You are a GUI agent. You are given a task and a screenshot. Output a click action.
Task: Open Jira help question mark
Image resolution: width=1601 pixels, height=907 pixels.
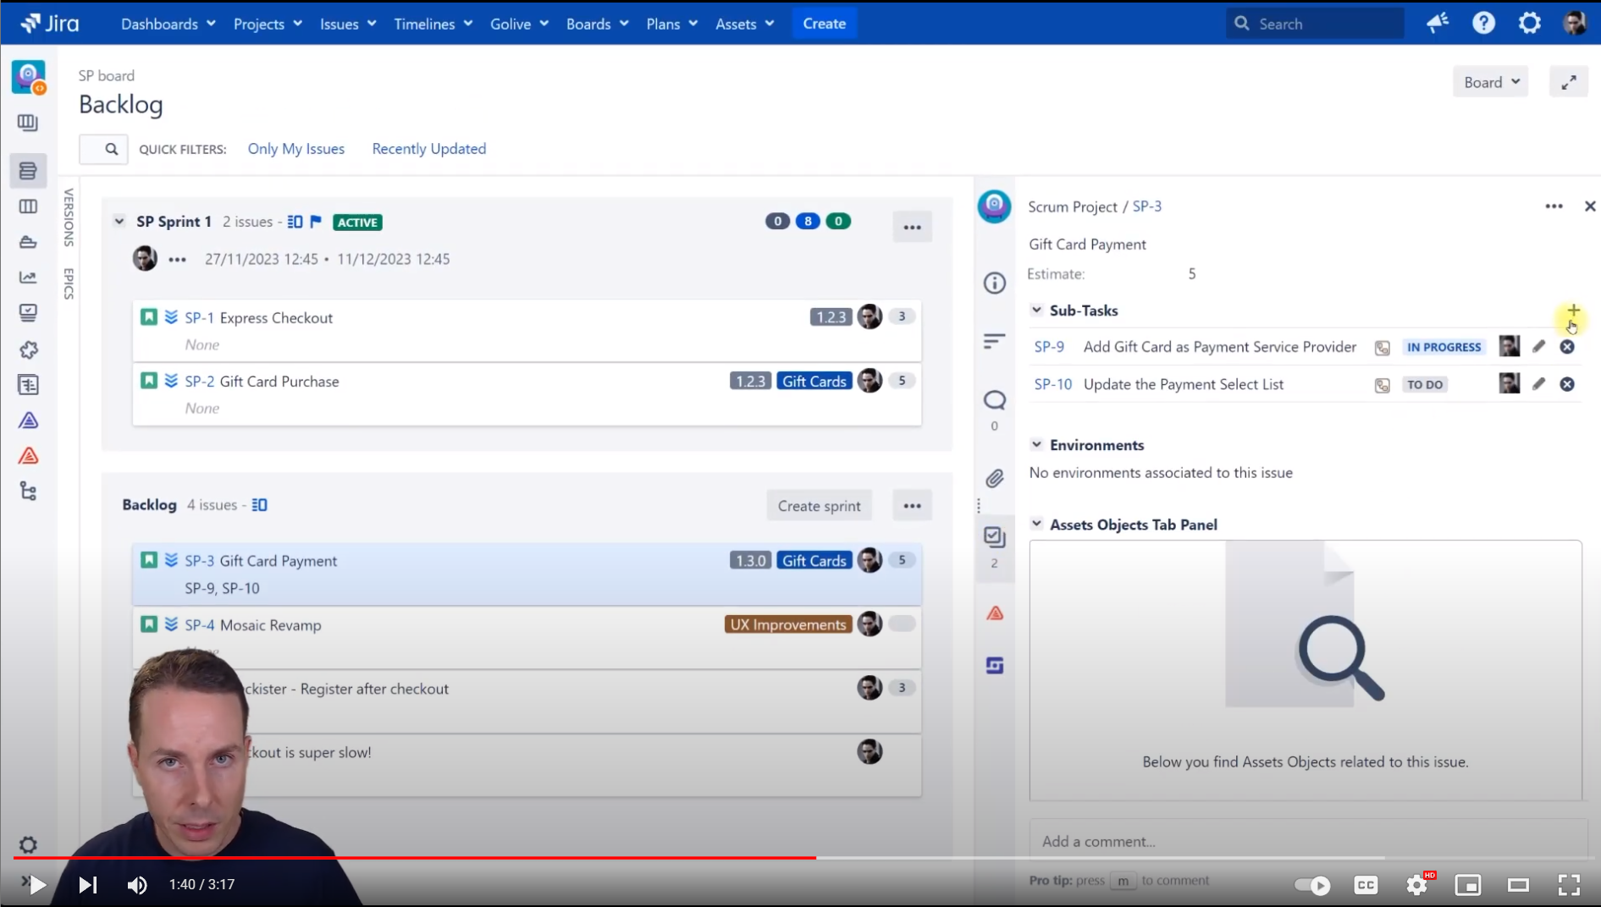pos(1483,24)
